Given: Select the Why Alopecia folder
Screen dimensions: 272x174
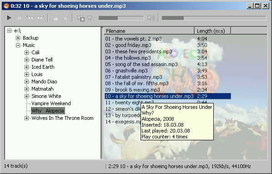Looking at the screenshot, I should click(48, 111).
